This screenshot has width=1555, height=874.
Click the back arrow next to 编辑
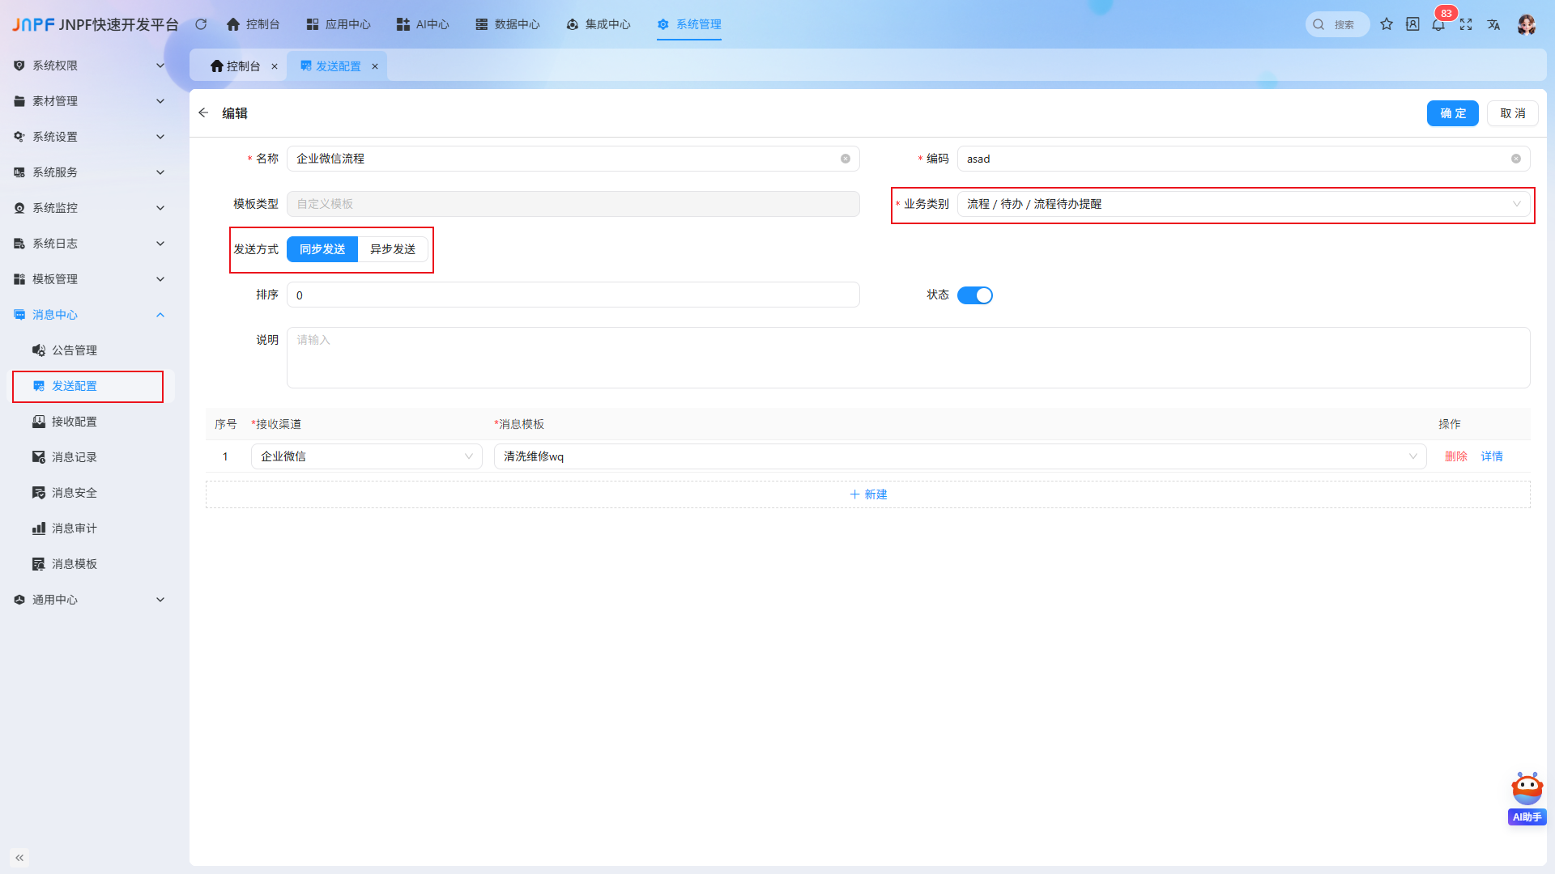[x=203, y=113]
